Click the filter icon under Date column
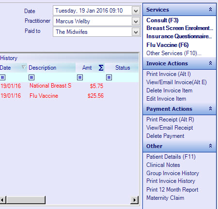Screen dimensions: 218x209 (x=2, y=77)
